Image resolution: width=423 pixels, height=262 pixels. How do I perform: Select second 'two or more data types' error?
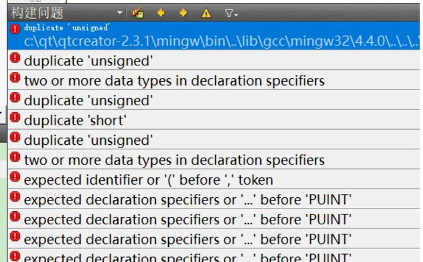coord(213,159)
